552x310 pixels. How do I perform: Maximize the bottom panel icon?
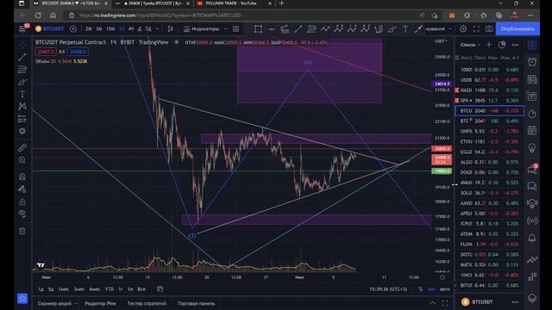pyautogui.click(x=445, y=303)
